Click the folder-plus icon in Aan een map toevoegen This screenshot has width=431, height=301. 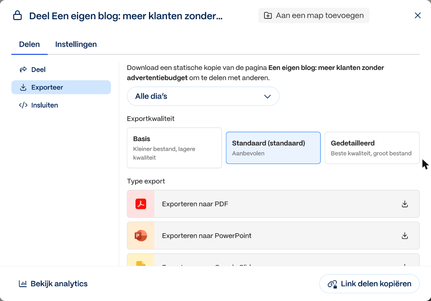268,16
